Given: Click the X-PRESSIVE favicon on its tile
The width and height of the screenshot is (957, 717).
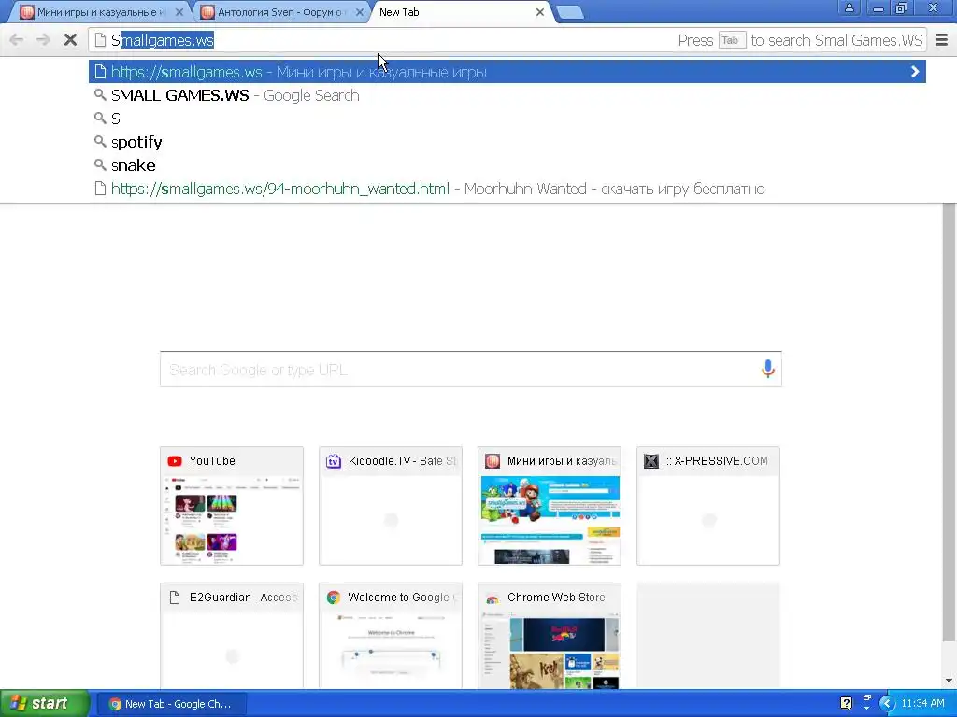Looking at the screenshot, I should click(651, 461).
